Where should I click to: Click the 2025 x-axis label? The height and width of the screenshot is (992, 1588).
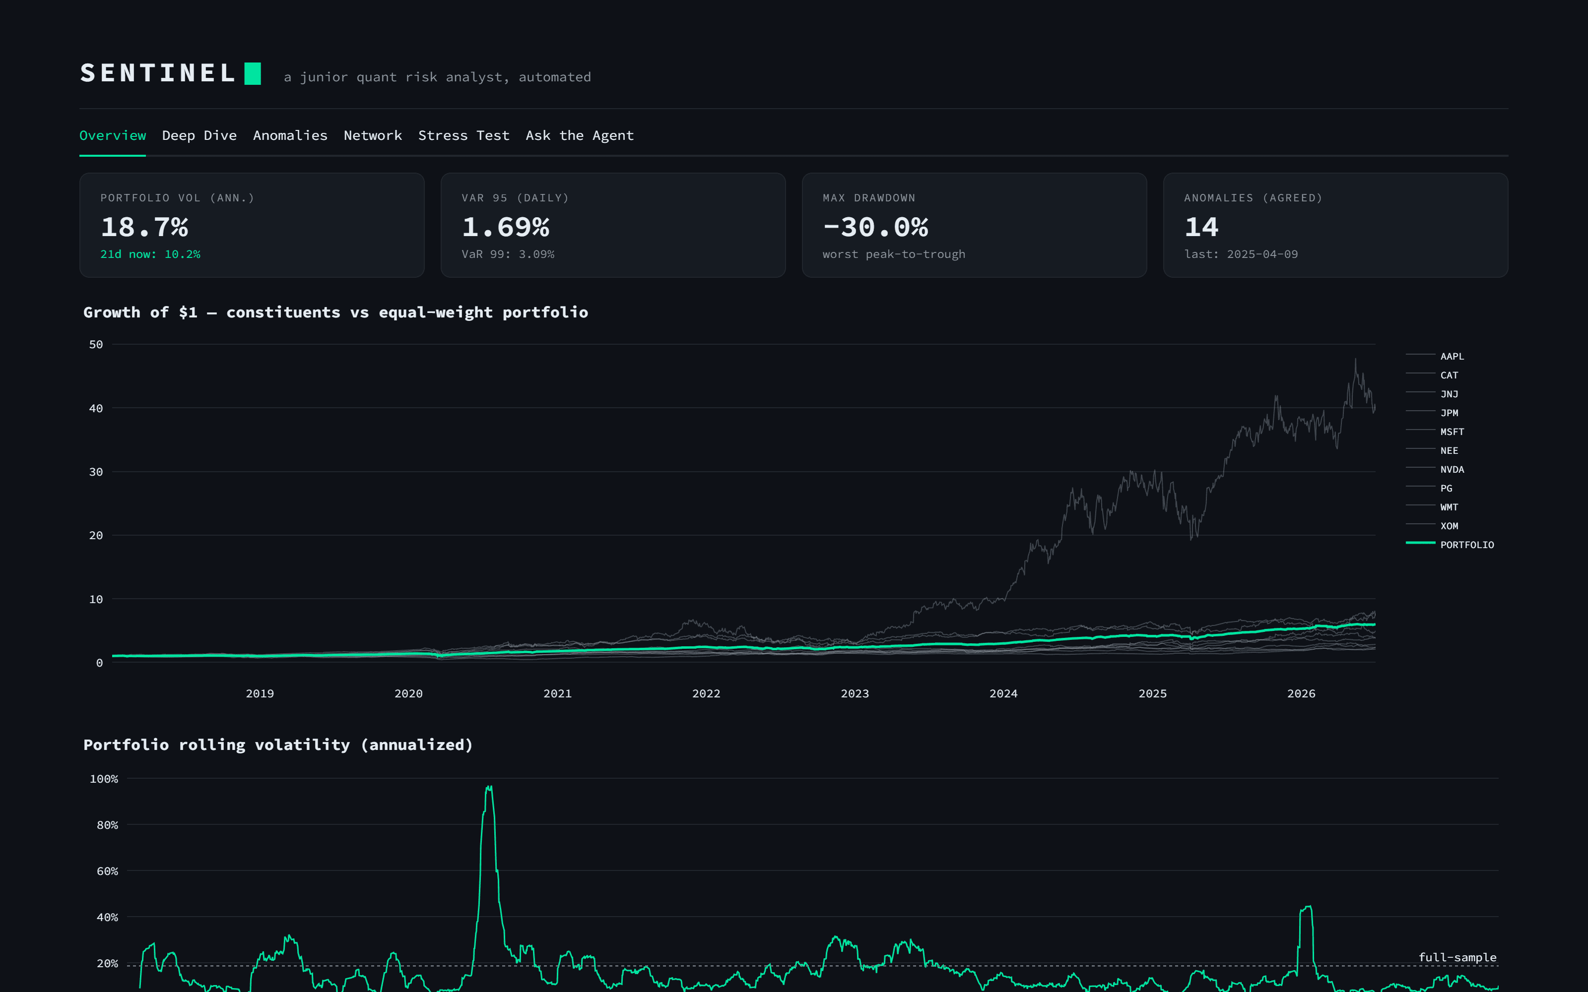coord(1152,693)
